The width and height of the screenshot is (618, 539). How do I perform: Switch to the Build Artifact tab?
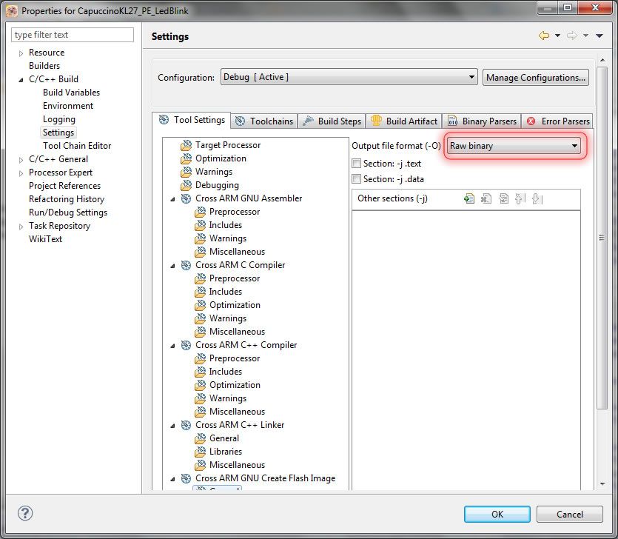tap(404, 121)
